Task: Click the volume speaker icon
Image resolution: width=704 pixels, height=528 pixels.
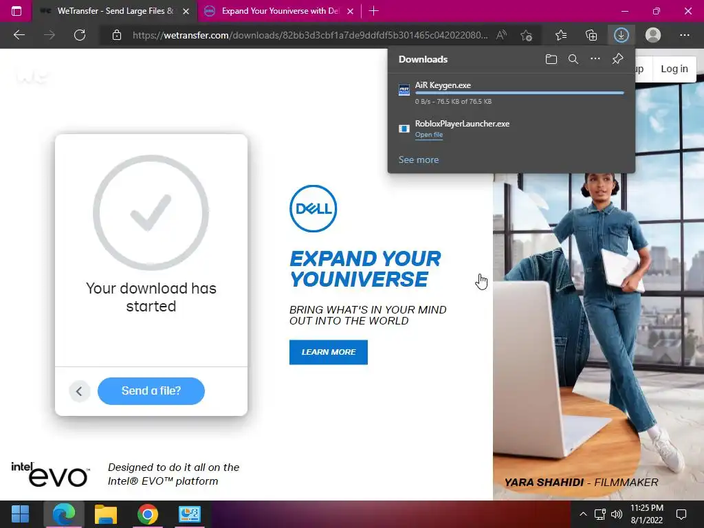Action: click(x=617, y=514)
